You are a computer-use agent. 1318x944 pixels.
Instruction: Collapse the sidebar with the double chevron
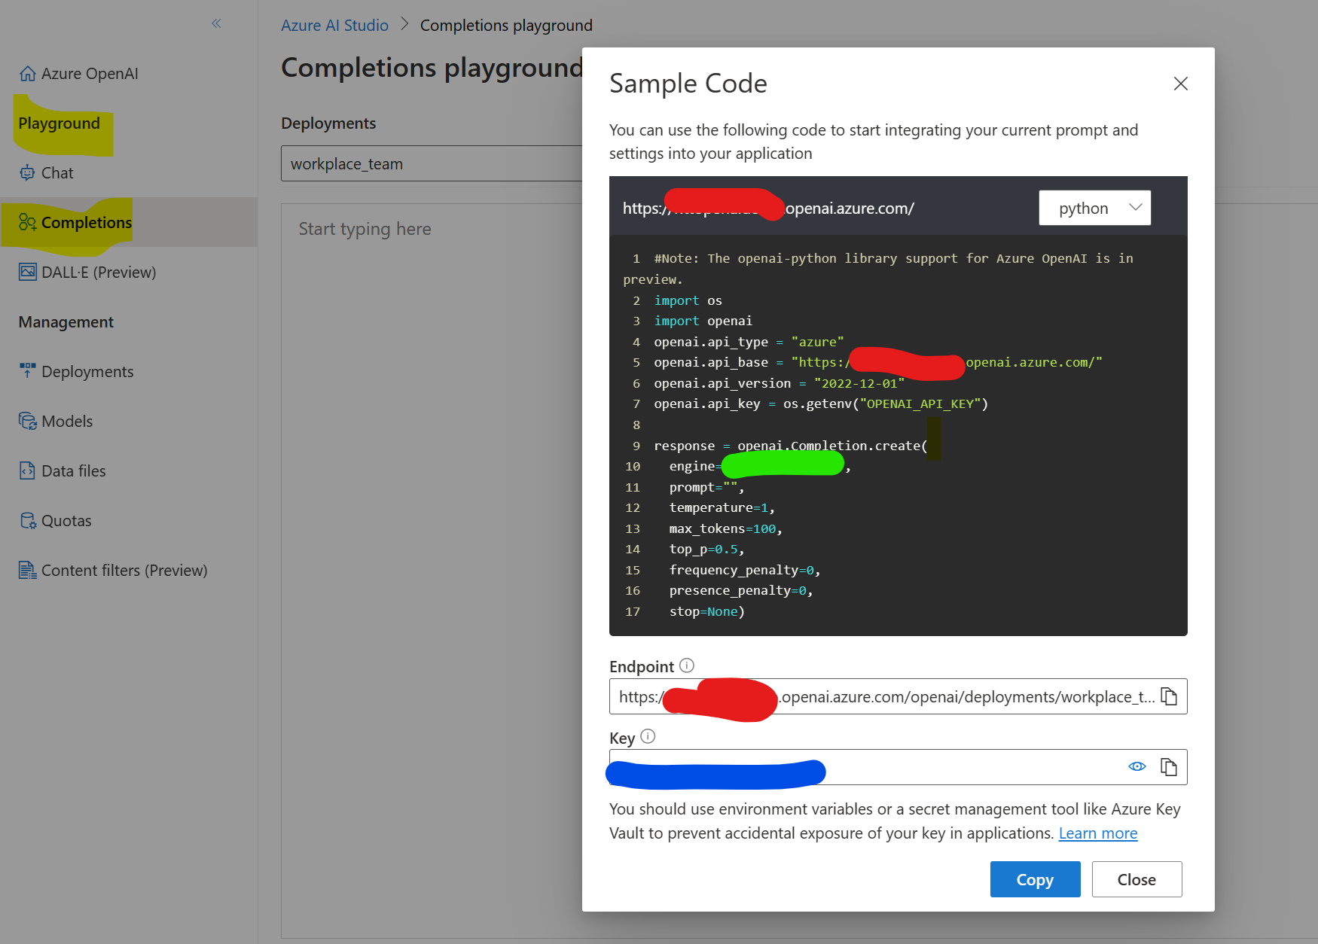point(216,23)
